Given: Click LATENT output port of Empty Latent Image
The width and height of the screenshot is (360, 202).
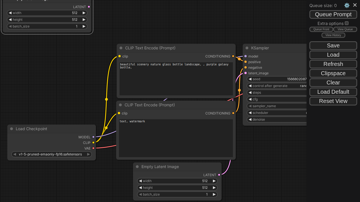Looking at the screenshot, I should pos(219,175).
